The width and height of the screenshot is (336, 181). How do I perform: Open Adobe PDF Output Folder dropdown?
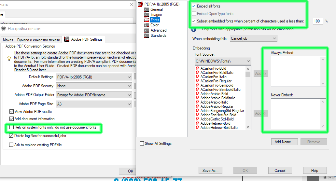point(94,95)
